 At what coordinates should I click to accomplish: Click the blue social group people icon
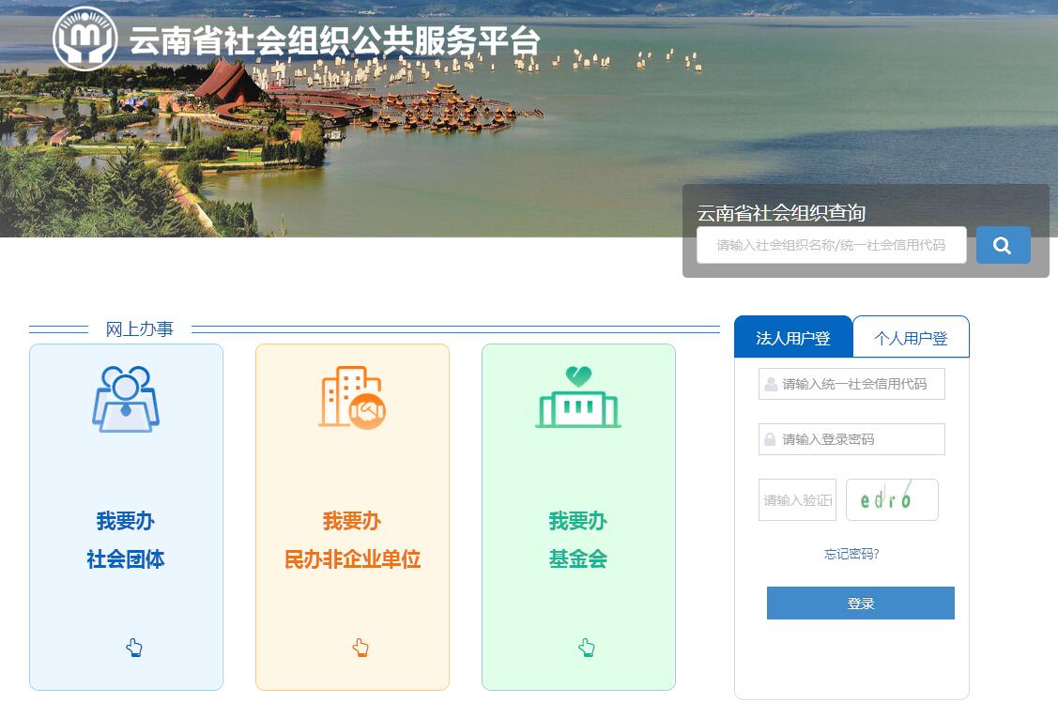[126, 399]
